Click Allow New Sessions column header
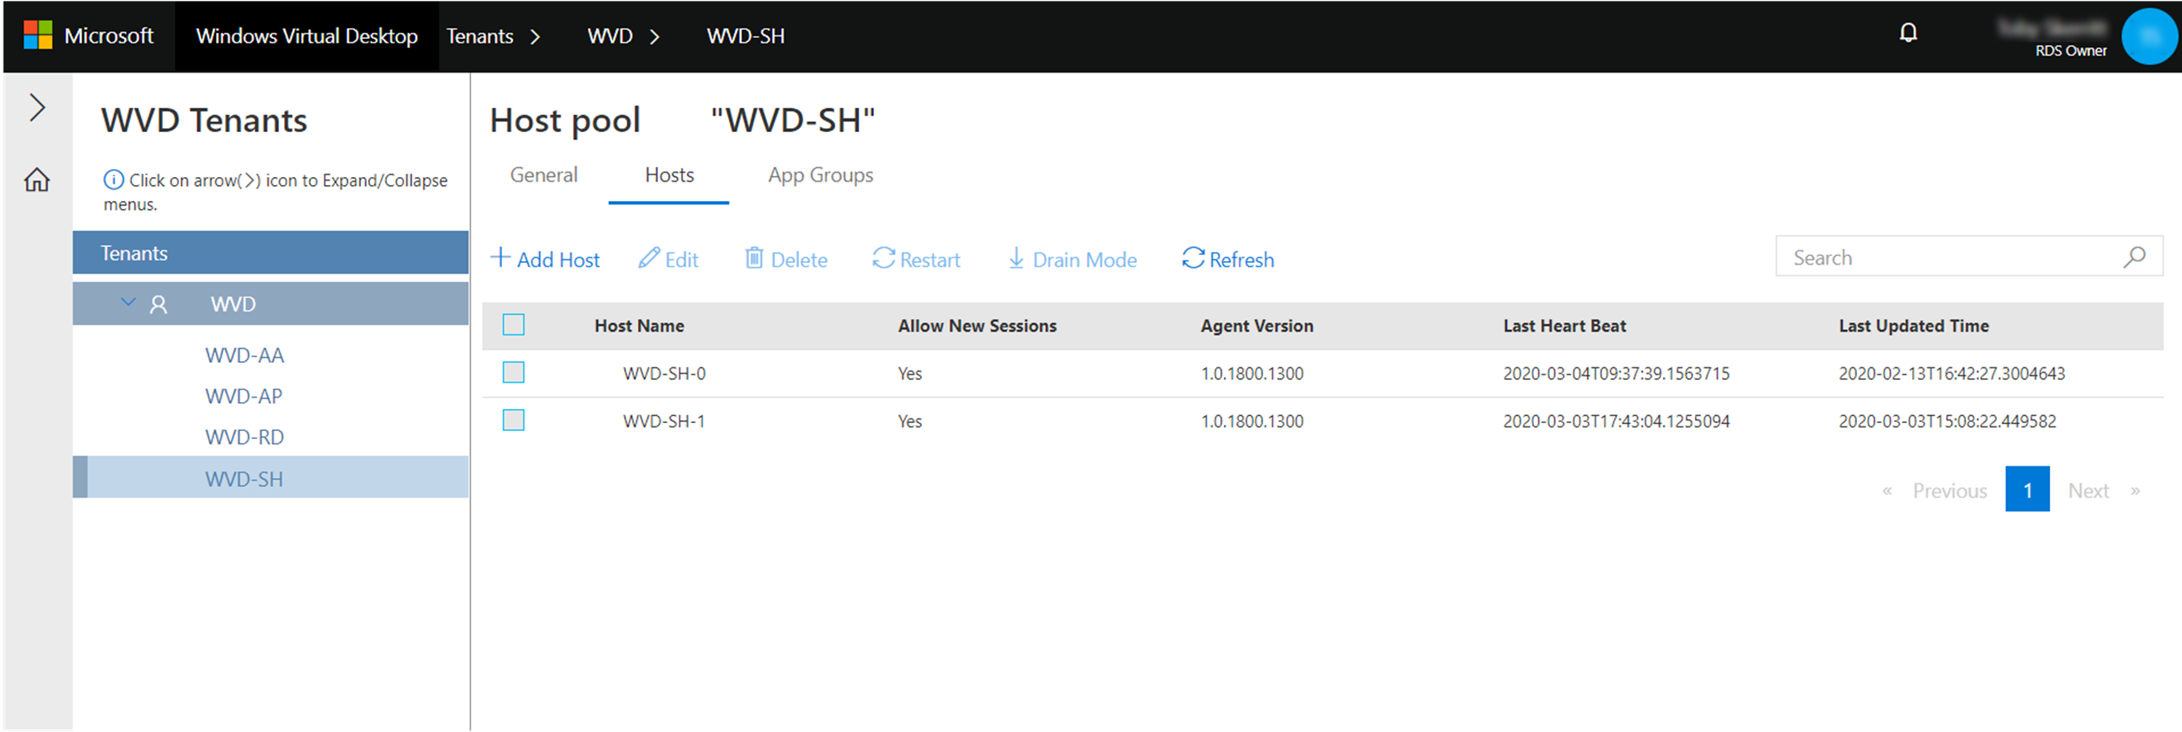 pos(977,326)
